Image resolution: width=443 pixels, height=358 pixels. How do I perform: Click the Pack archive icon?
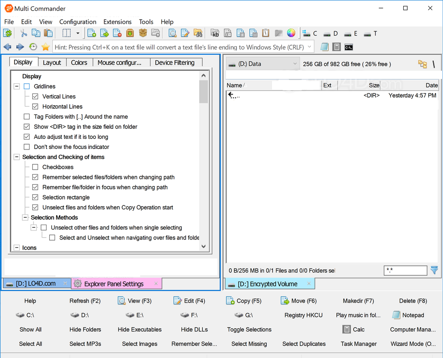coord(130,34)
